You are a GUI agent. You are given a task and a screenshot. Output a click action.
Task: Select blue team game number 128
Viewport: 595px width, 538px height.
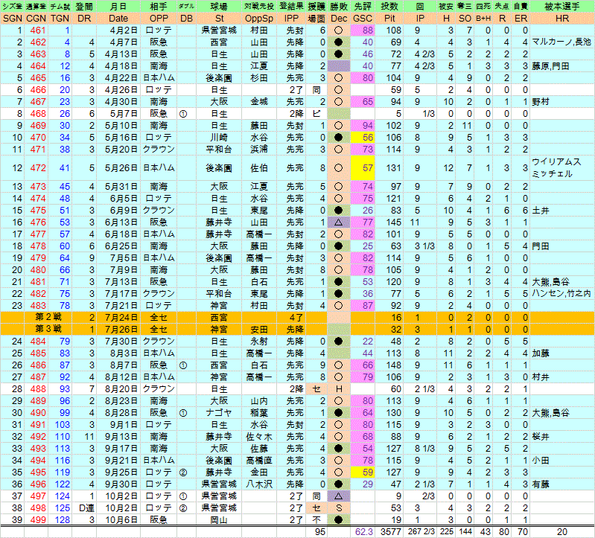click(63, 520)
